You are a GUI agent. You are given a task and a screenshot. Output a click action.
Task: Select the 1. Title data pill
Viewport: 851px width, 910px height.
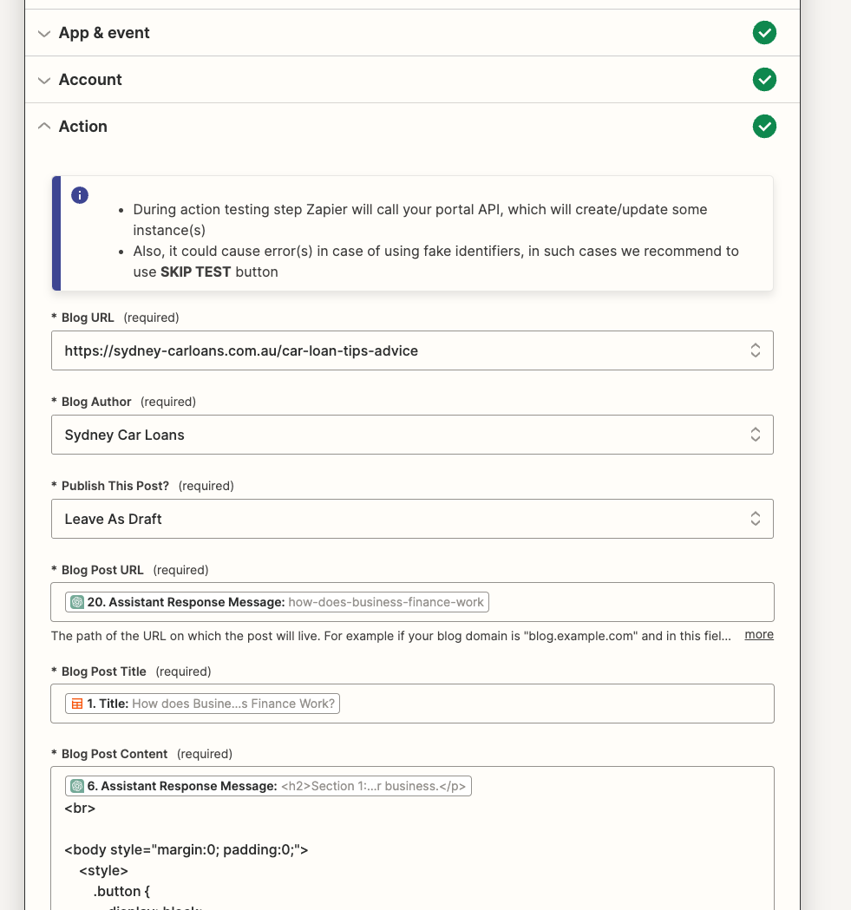pos(203,704)
